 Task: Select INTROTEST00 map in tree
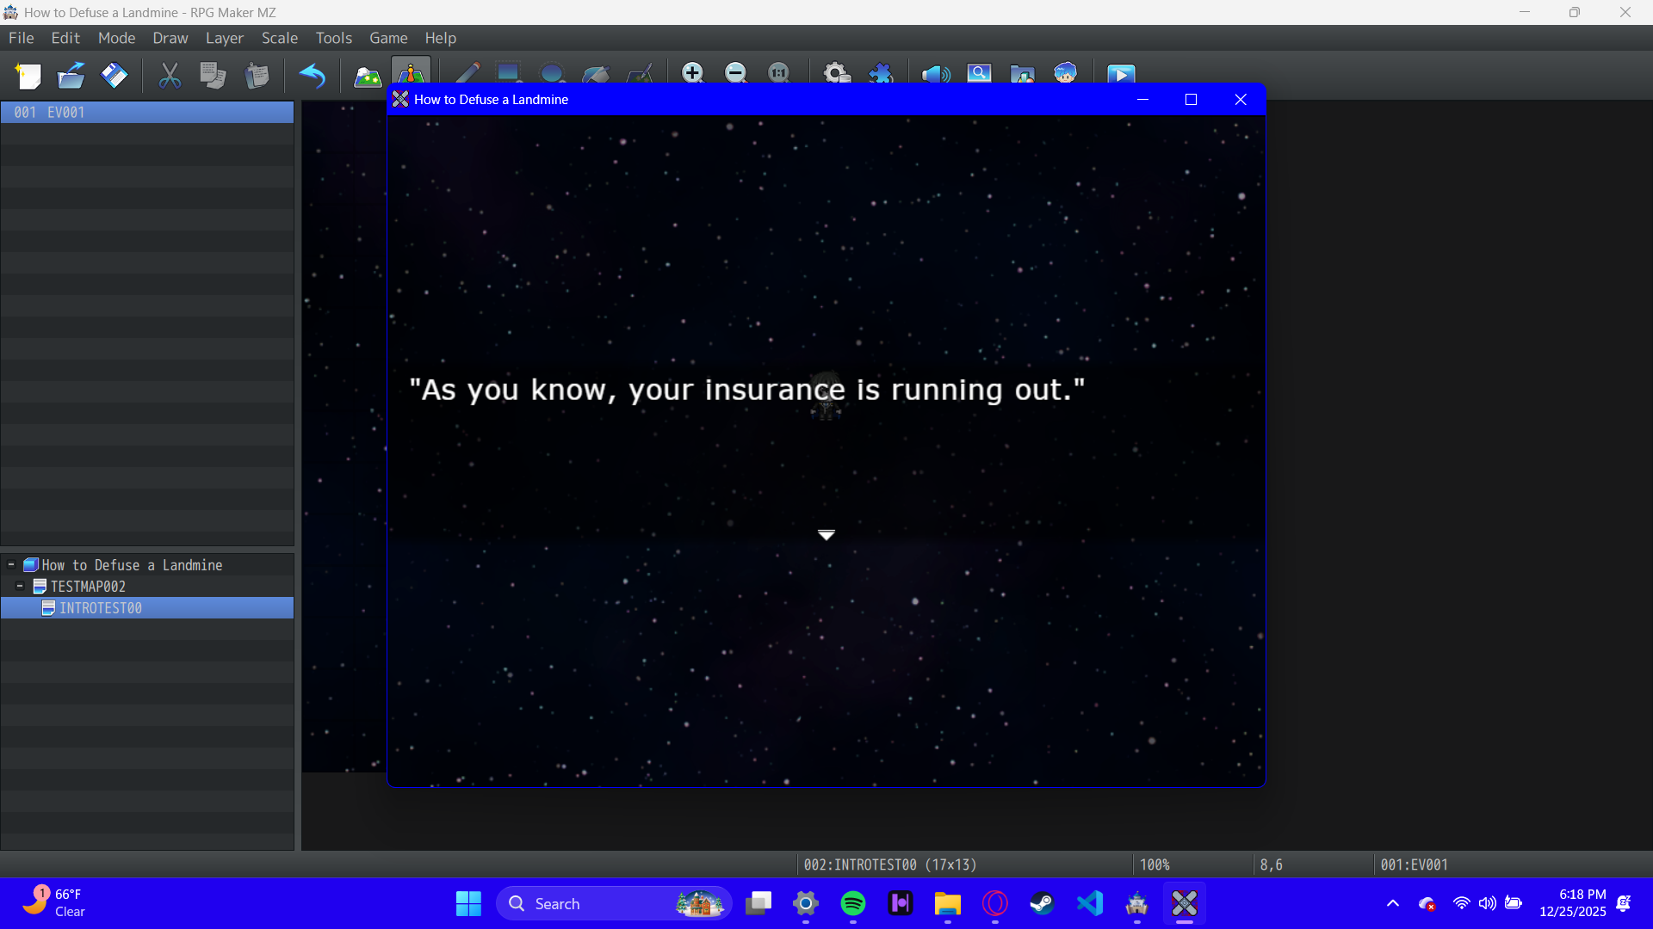click(100, 608)
